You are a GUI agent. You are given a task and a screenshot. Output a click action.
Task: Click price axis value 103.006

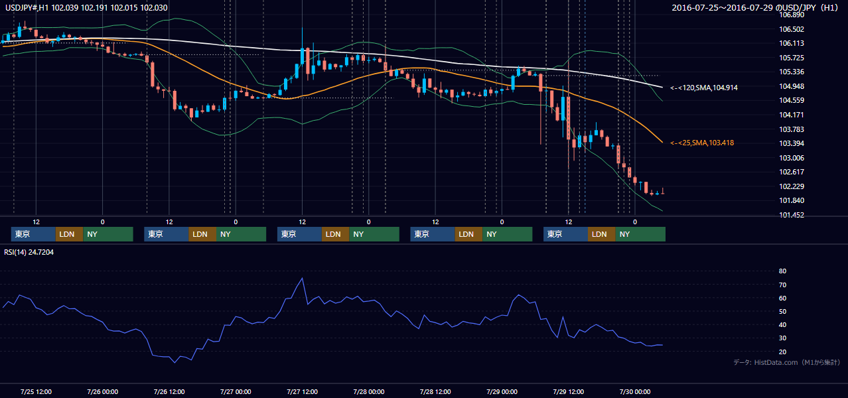pos(792,158)
